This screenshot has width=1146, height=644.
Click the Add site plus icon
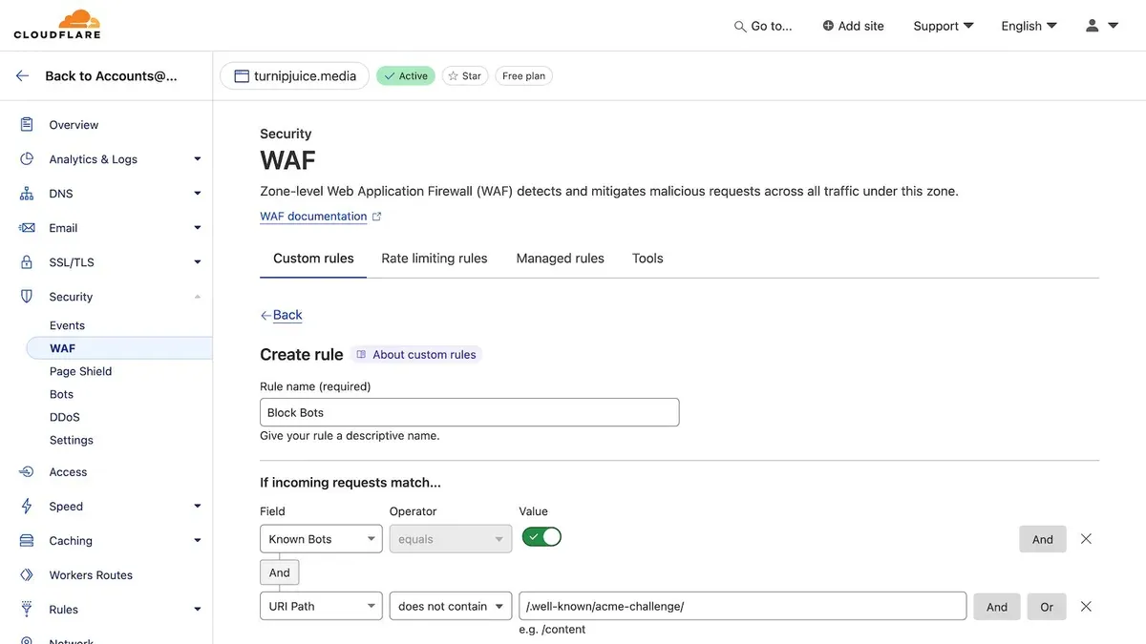[x=828, y=26]
